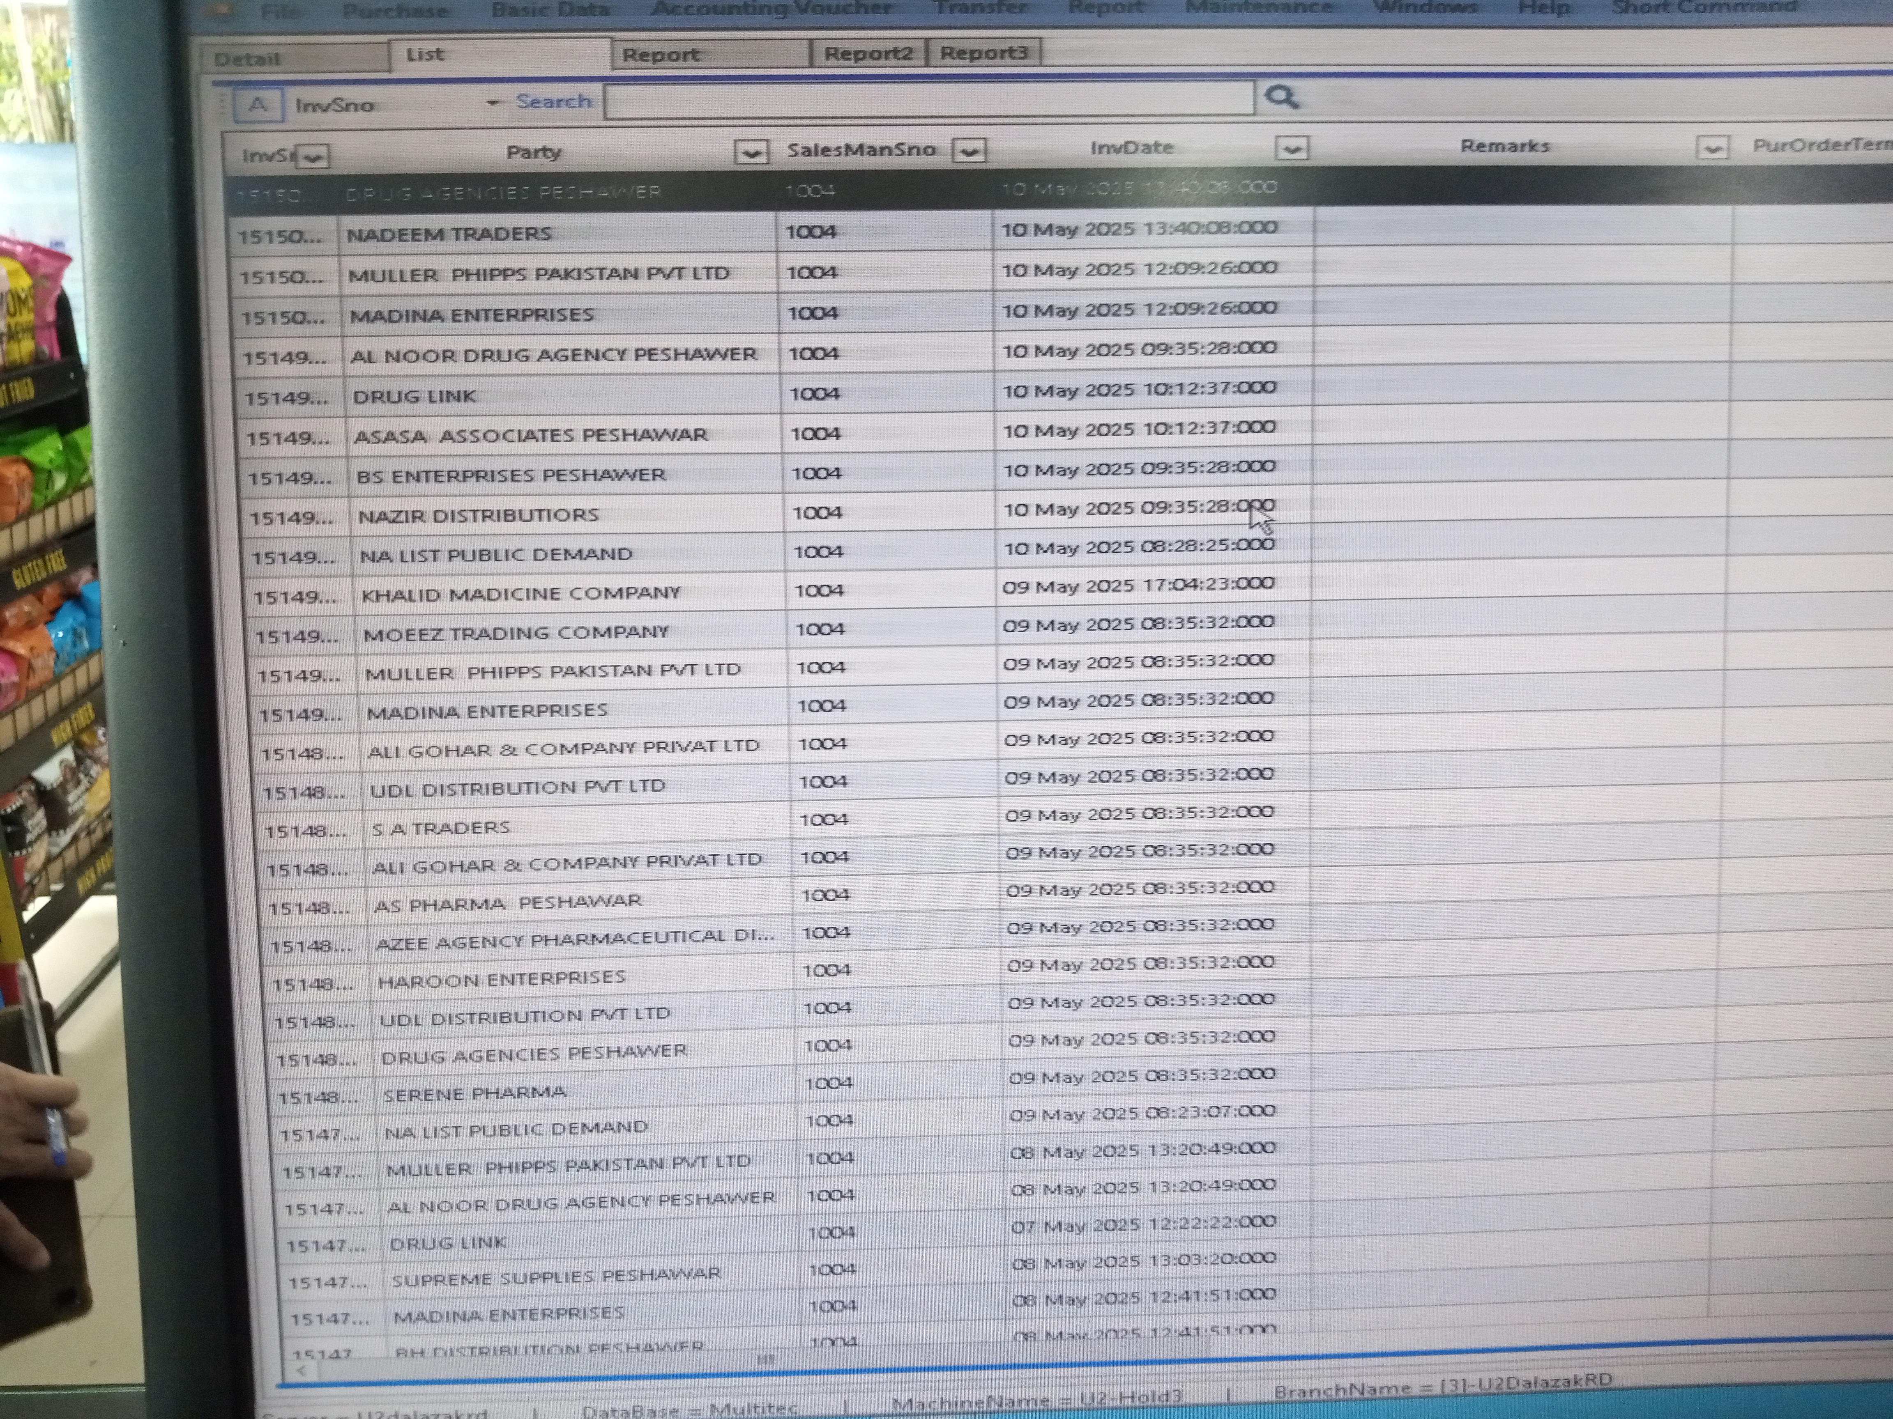Screen dimensions: 1893x1419
Task: Open the InvDate column filter arrow
Action: 1292,148
